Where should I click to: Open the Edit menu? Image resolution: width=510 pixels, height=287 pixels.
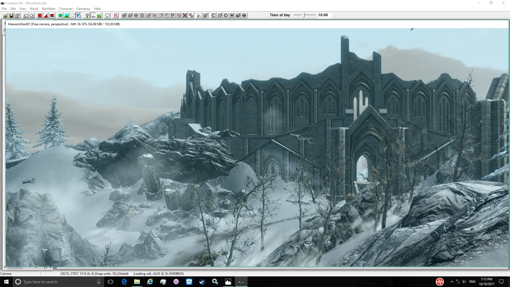pos(13,9)
